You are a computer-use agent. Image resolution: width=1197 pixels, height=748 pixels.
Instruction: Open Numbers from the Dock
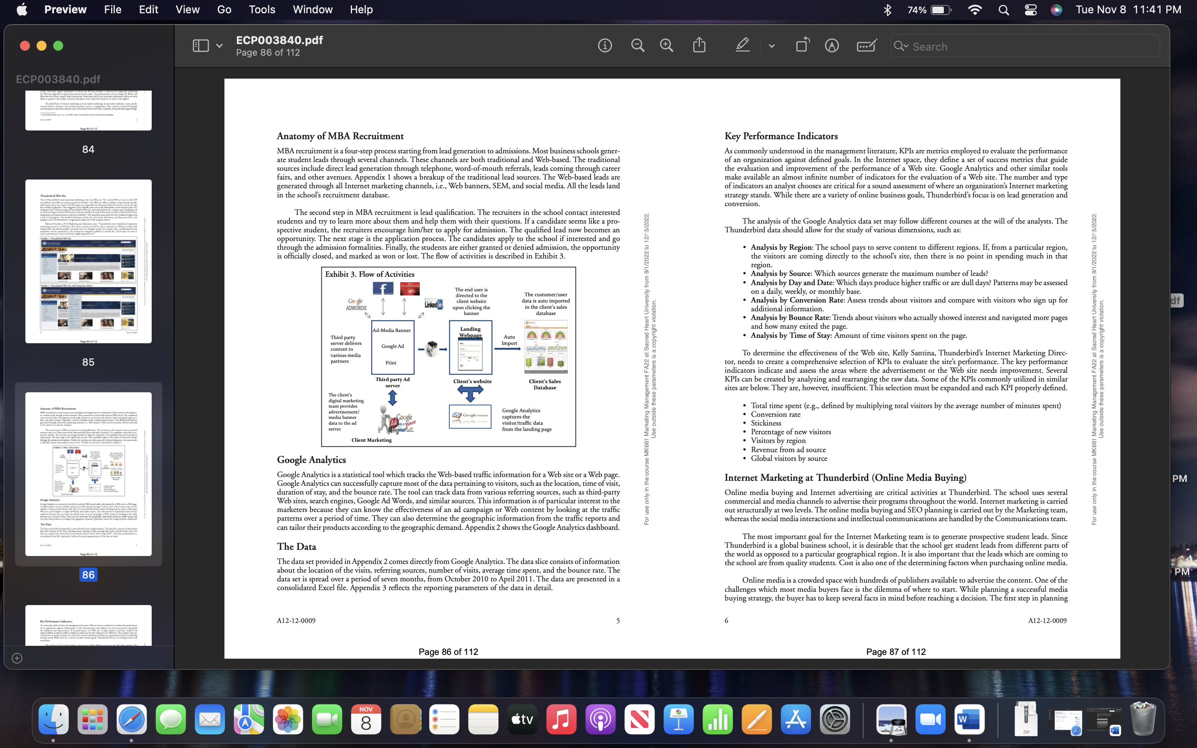coord(718,719)
